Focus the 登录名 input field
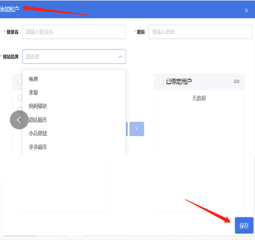The image size is (255, 240). coord(74,32)
